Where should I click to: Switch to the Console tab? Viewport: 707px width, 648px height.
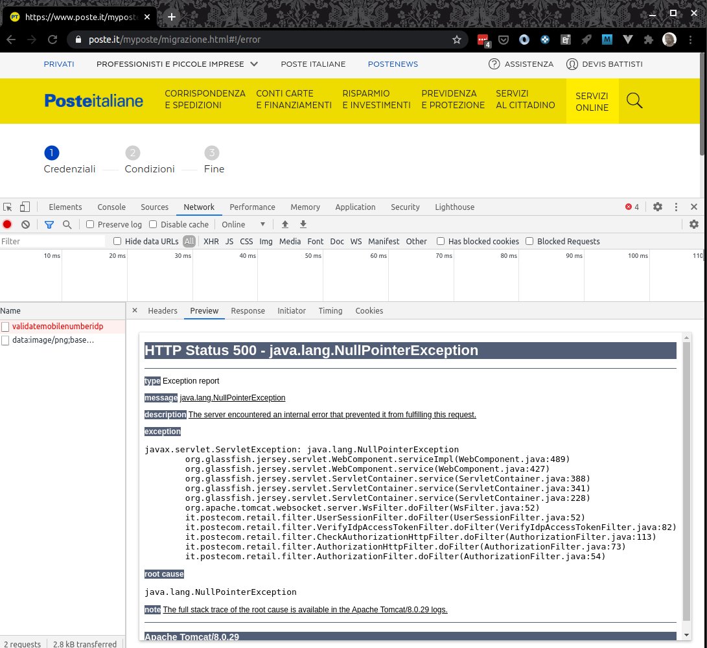pos(111,207)
